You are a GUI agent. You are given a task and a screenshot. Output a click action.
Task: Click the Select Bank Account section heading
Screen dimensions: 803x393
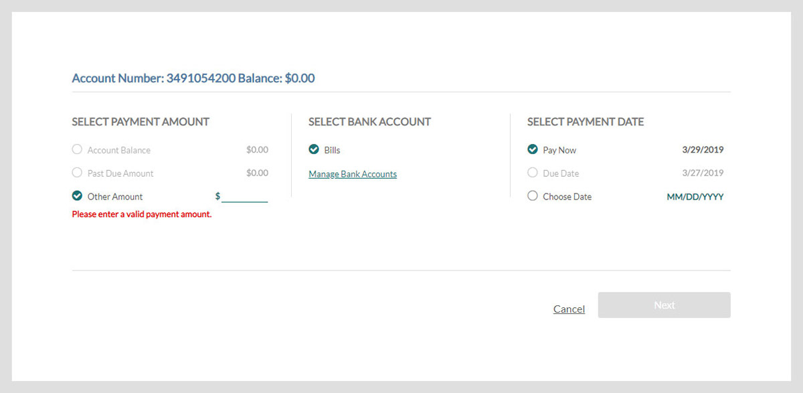point(369,122)
